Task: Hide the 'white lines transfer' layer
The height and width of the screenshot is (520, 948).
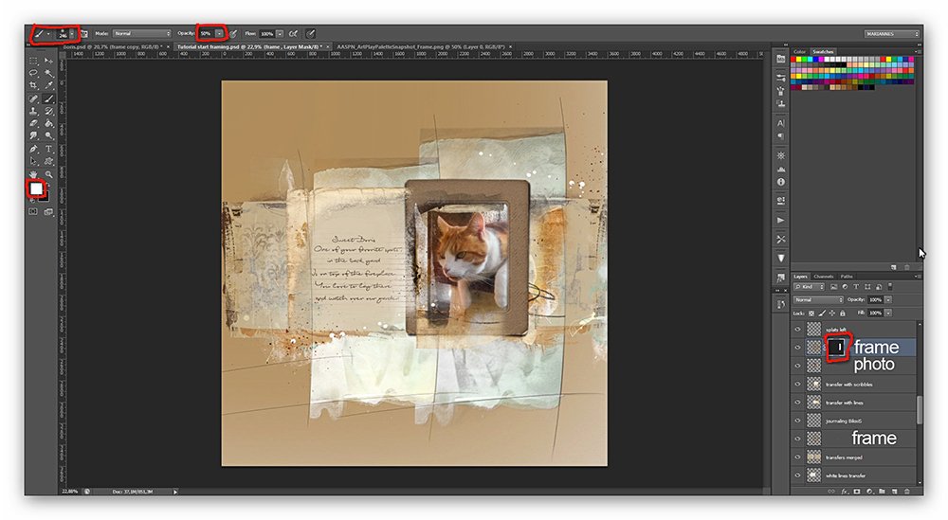Action: tap(797, 475)
